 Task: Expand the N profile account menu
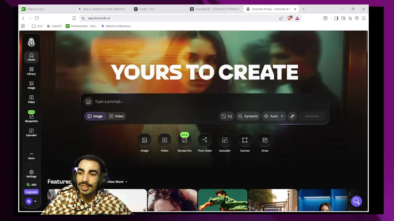(x=31, y=201)
